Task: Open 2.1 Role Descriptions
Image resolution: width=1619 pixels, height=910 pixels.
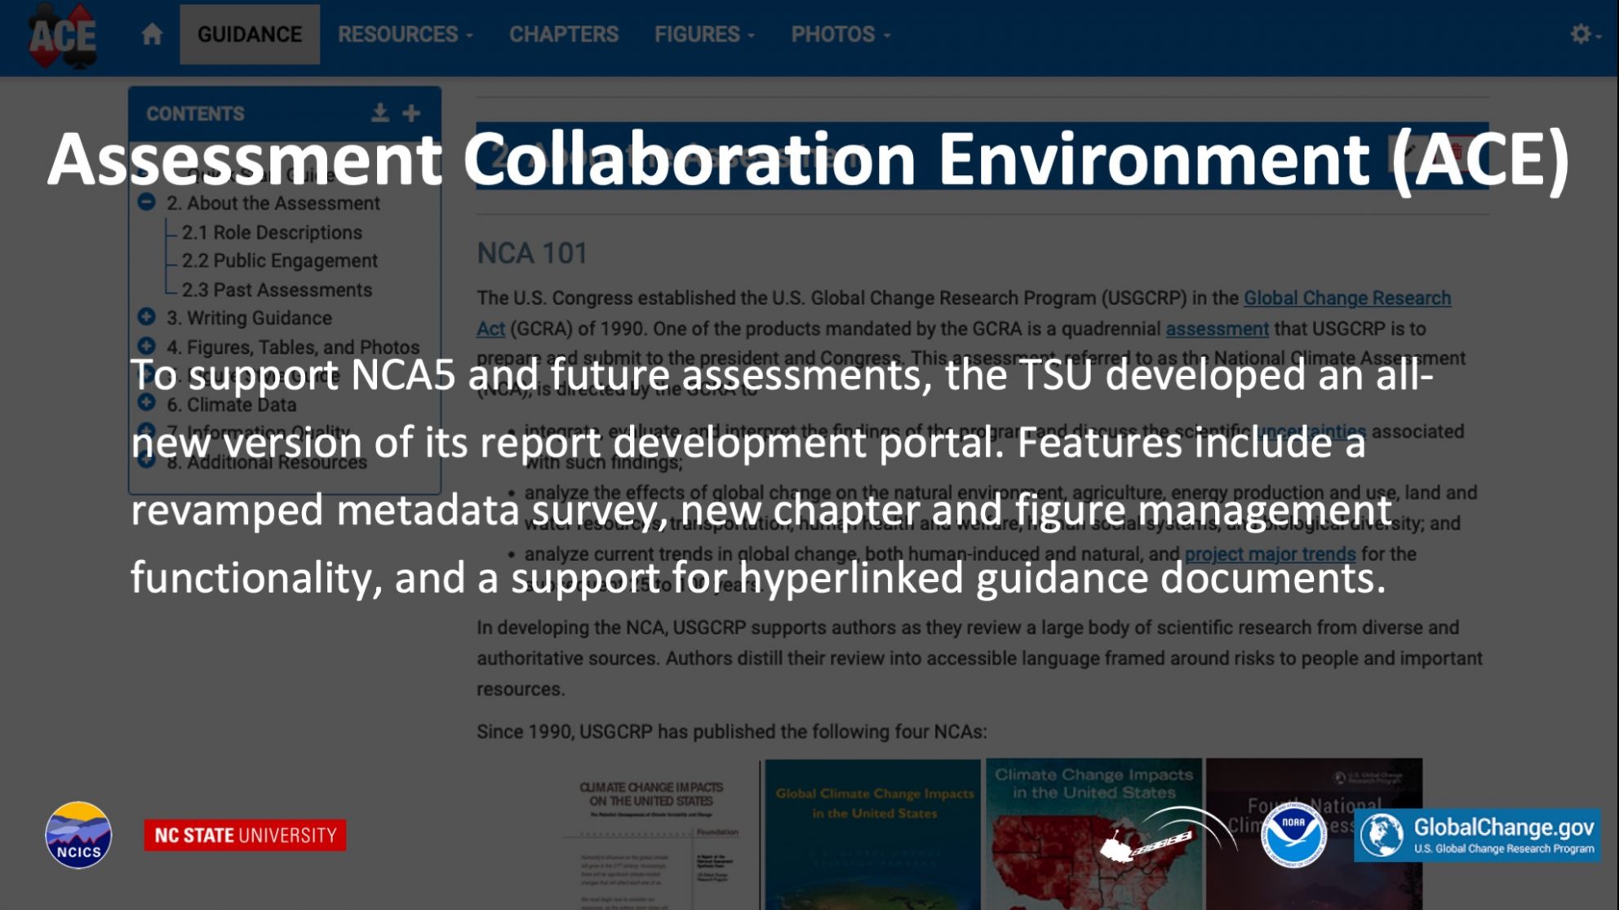Action: pos(272,232)
